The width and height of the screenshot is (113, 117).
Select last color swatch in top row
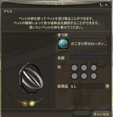94,68
